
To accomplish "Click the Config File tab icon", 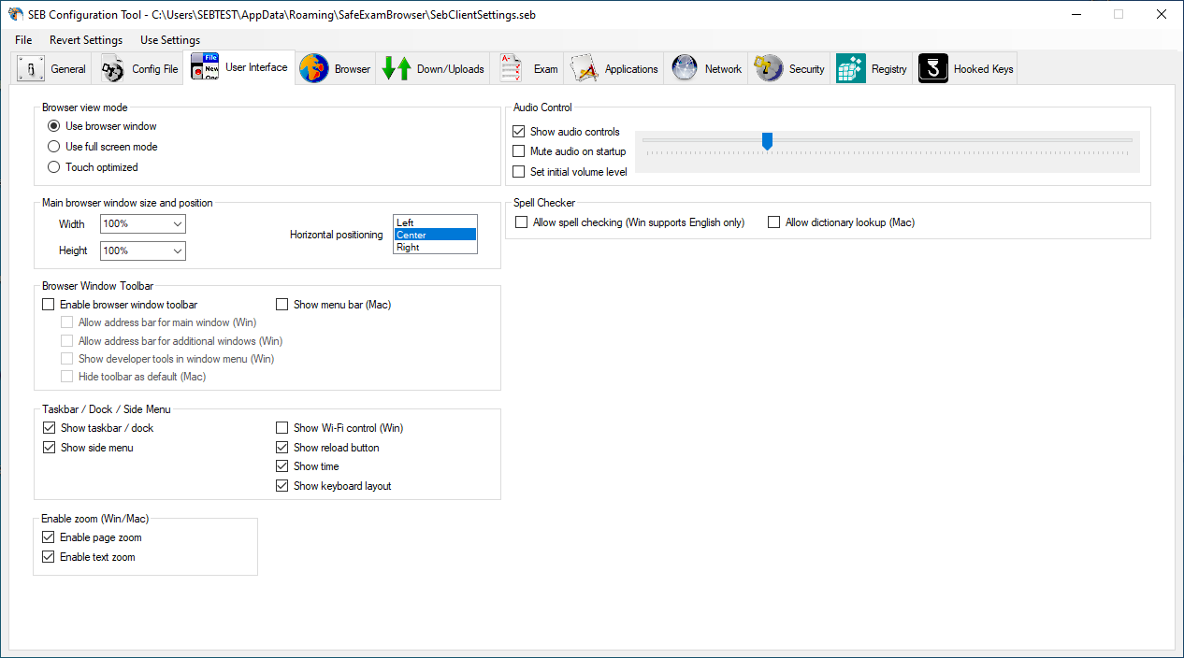I will click(x=113, y=68).
